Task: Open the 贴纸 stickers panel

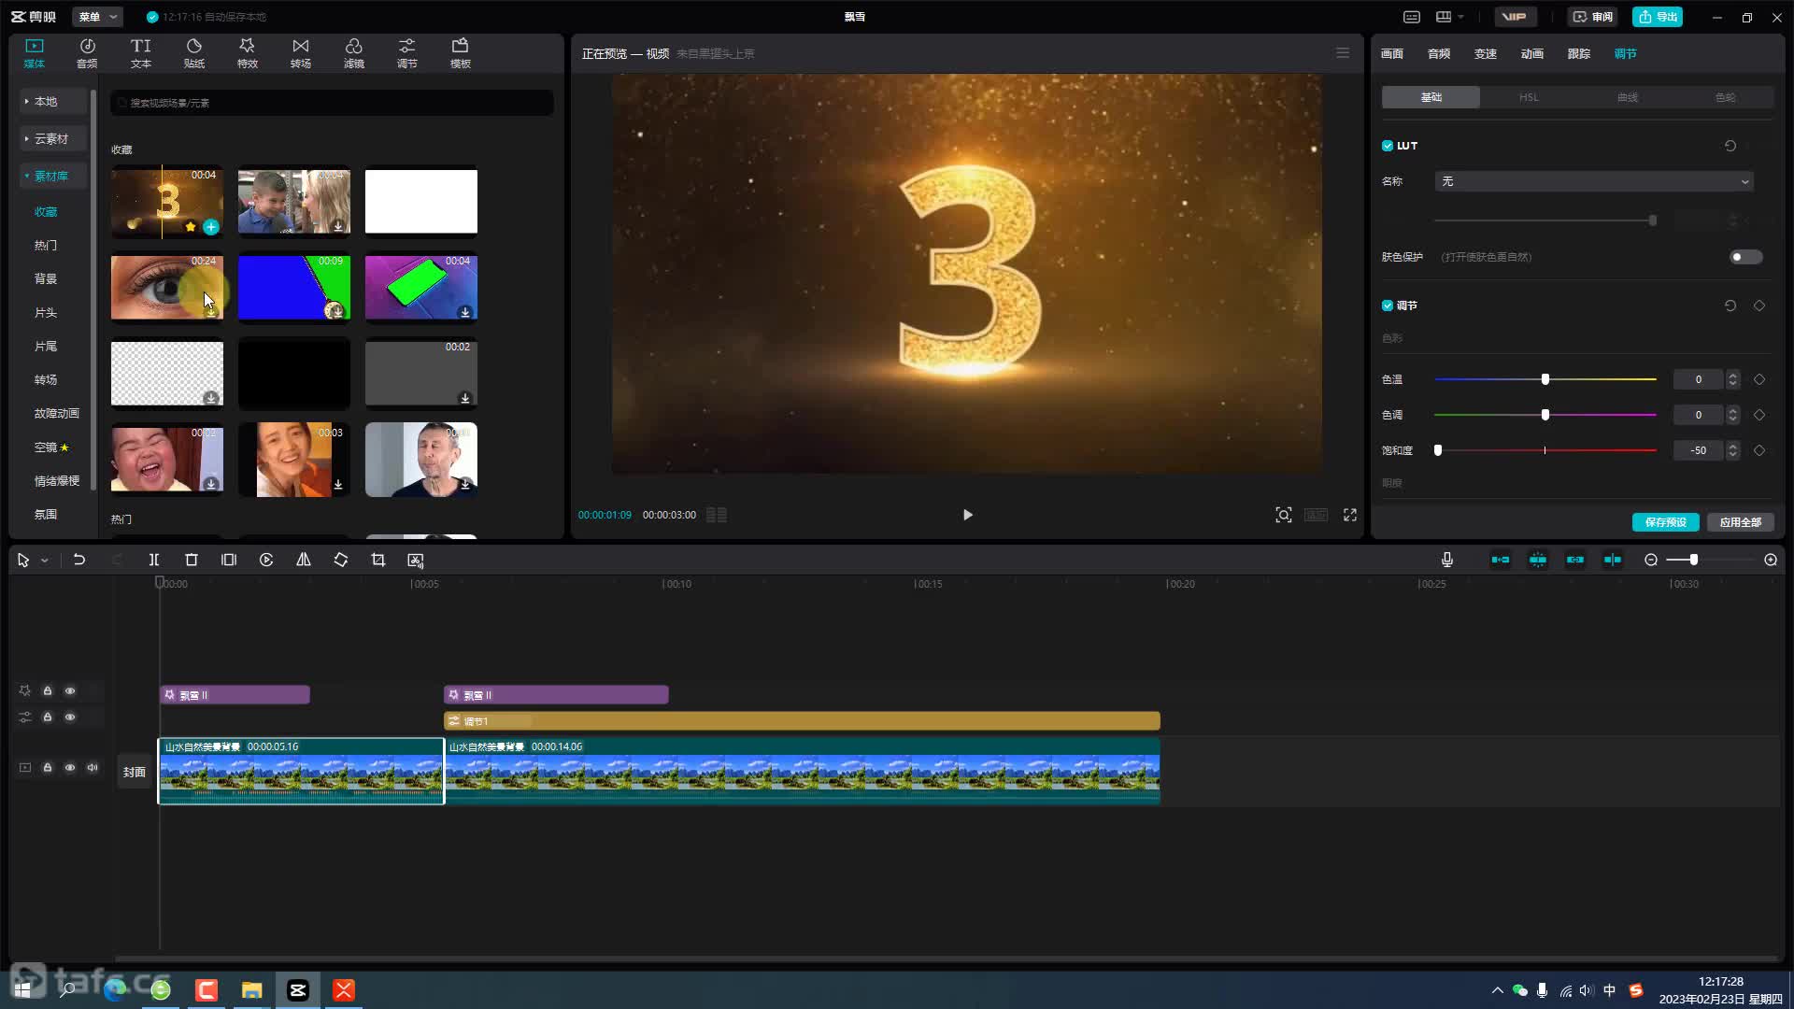Action: 193,53
